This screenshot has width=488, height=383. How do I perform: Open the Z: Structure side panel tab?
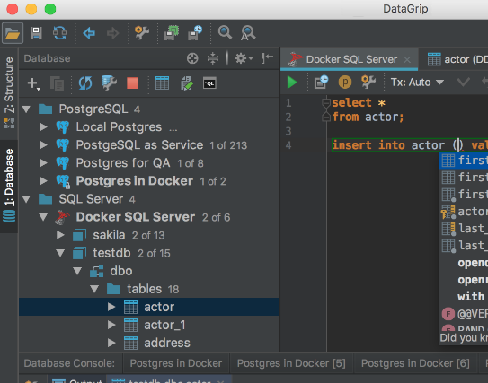[x=9, y=92]
